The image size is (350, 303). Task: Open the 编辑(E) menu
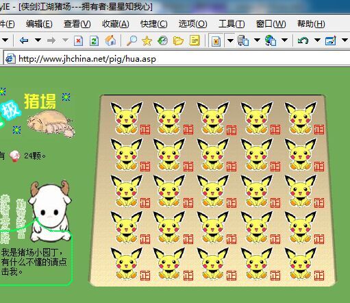coord(39,24)
